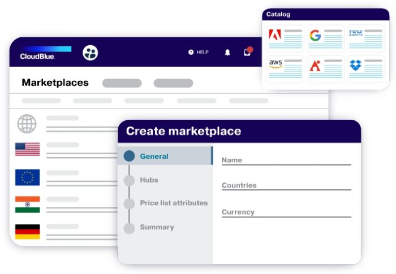Open the European Union flag marketplace
The width and height of the screenshot is (396, 274).
(27, 177)
